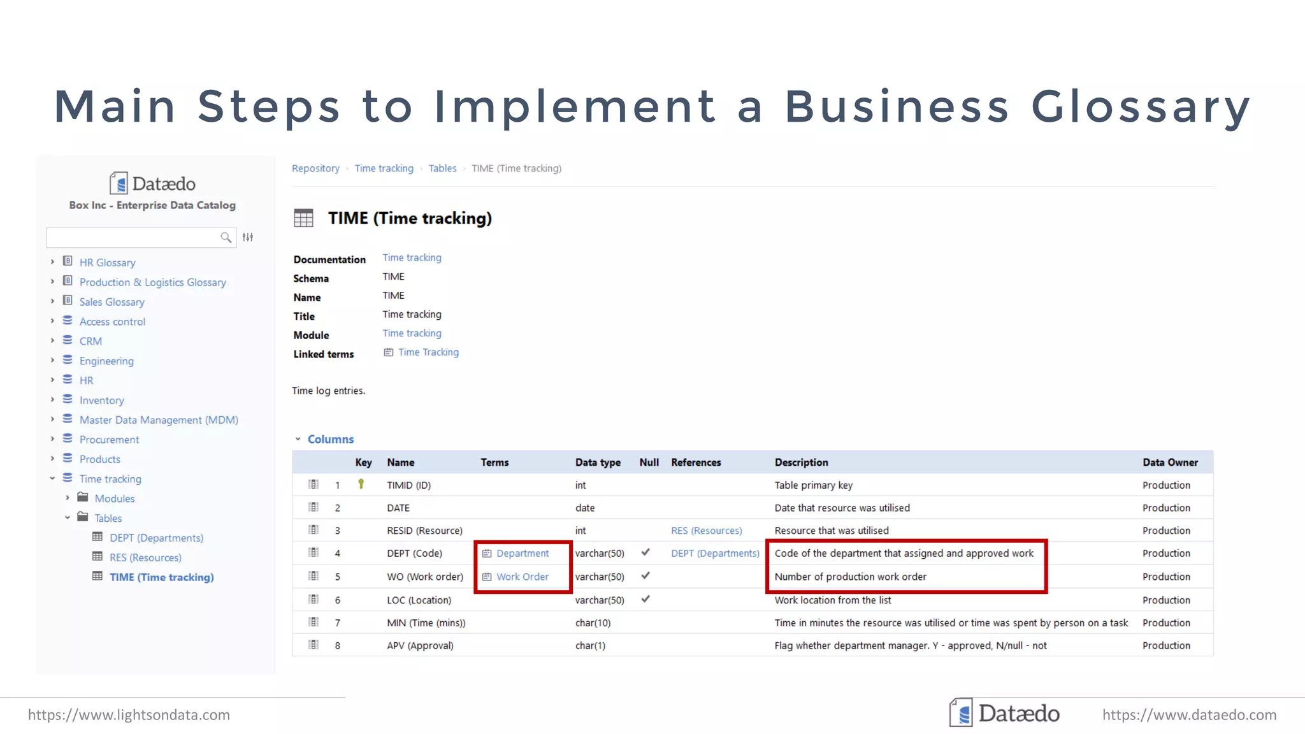The image size is (1305, 734).
Task: Click the char(1) data type cell
Action: [590, 645]
